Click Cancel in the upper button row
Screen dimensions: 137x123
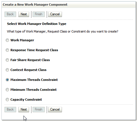click(55, 14)
